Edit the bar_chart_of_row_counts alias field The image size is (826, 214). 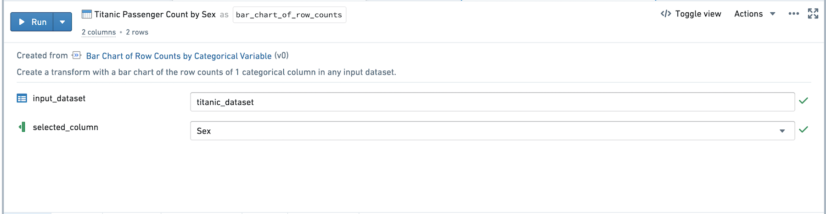tap(289, 15)
